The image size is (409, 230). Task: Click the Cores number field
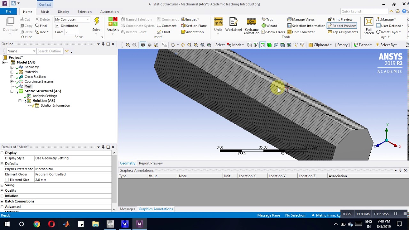(x=71, y=32)
